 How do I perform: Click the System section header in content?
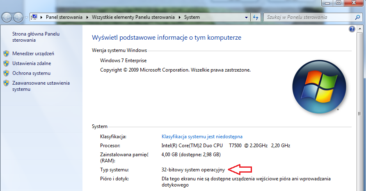[99, 126]
